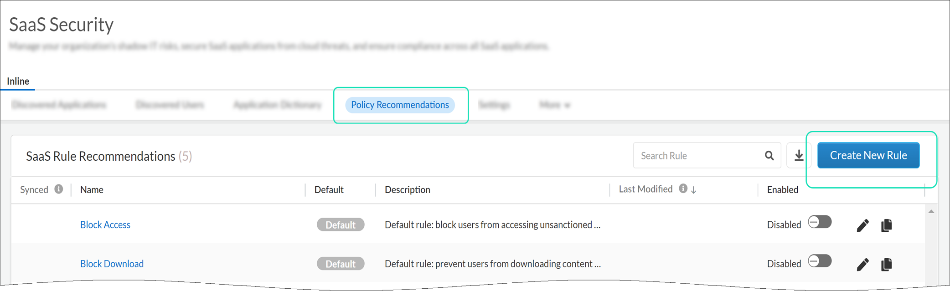Click the search magnifier icon

click(769, 156)
